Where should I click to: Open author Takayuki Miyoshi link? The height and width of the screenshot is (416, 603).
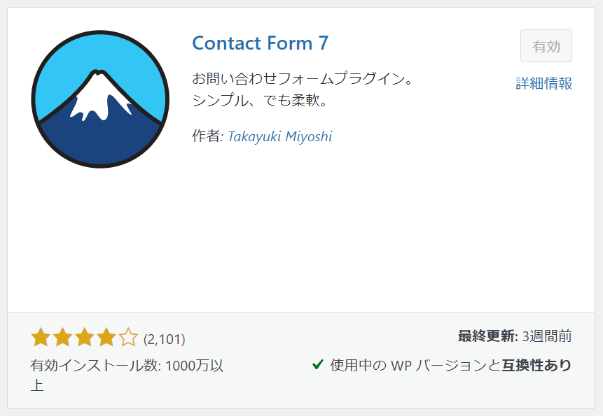[280, 136]
